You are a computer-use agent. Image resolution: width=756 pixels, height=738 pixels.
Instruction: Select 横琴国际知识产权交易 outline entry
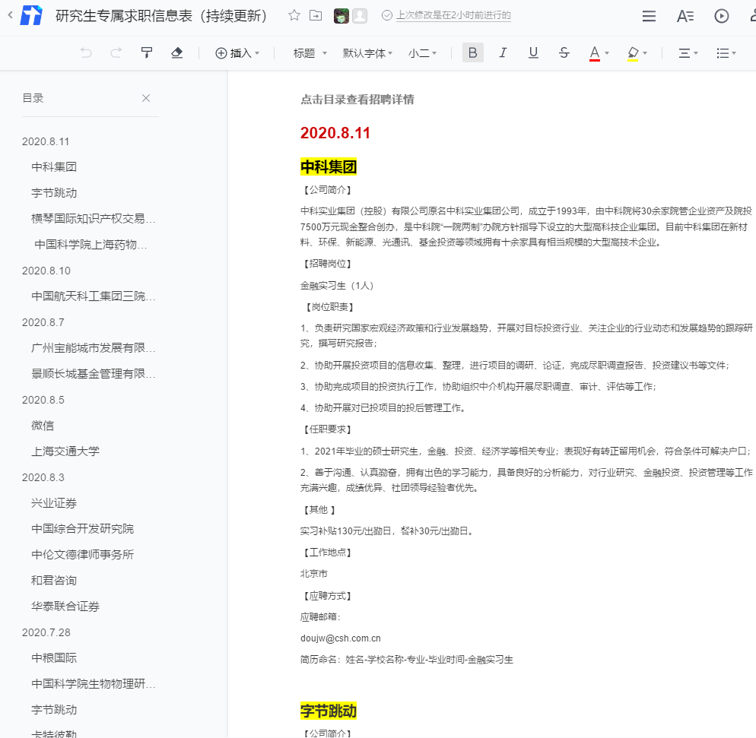point(94,219)
